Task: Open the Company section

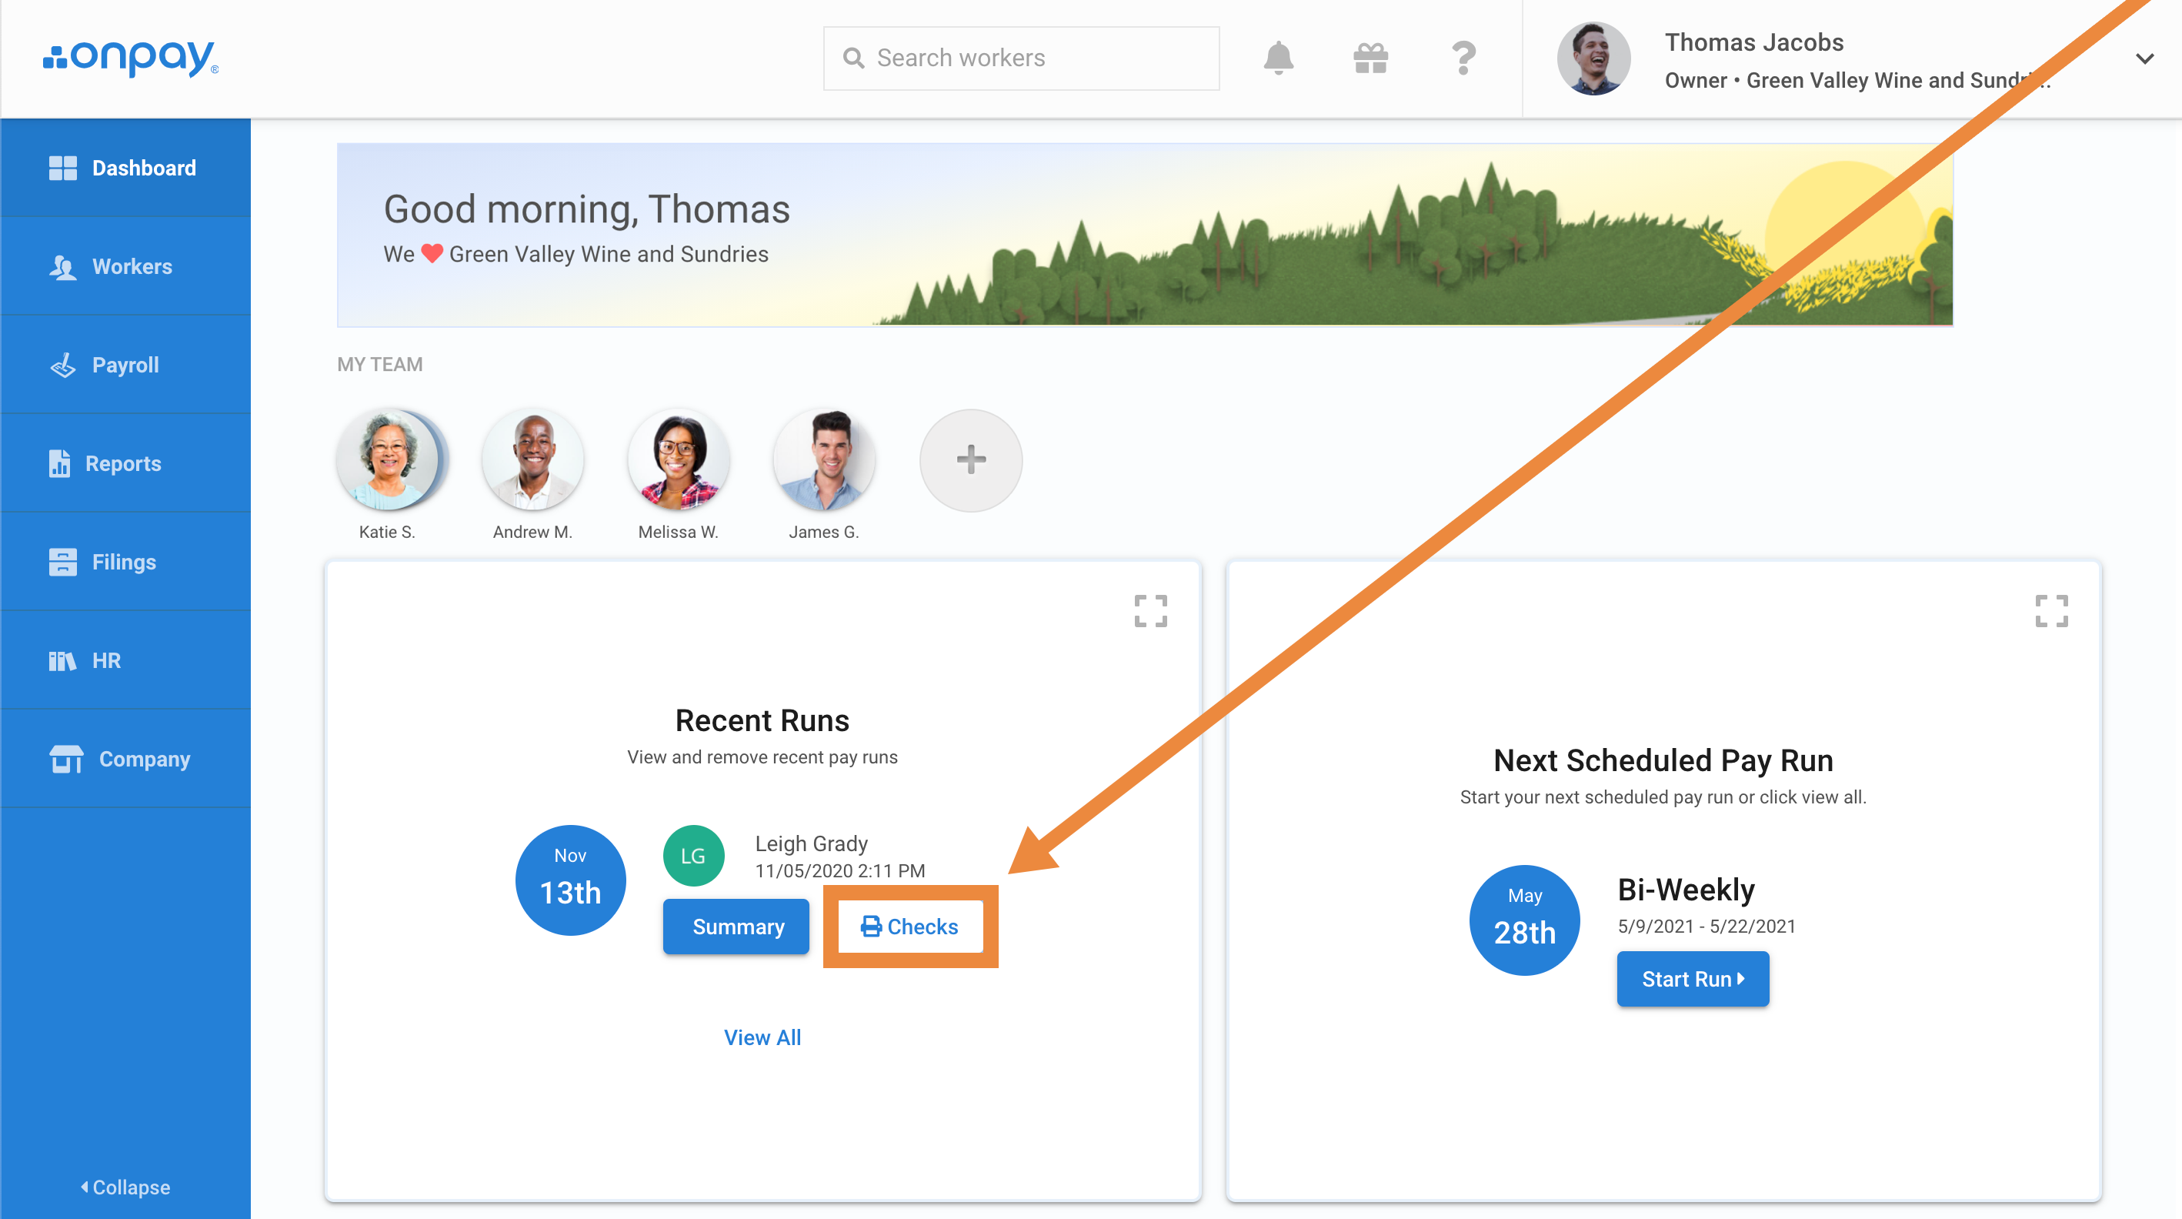Action: 125,759
